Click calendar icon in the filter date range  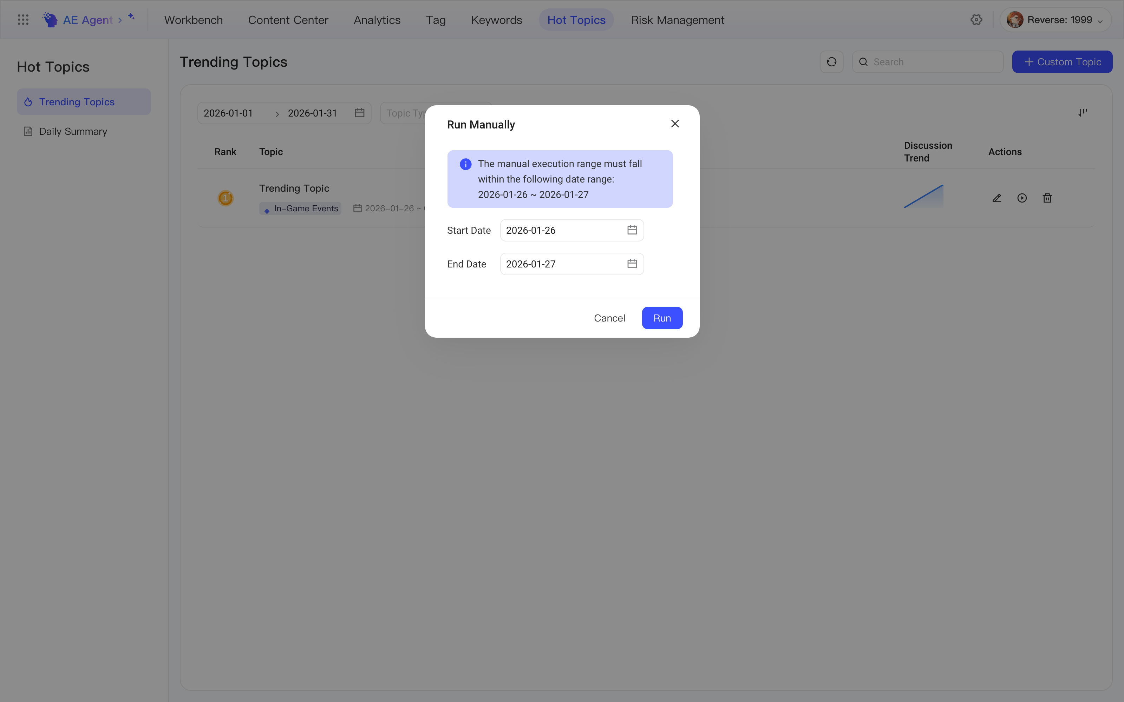click(x=359, y=113)
